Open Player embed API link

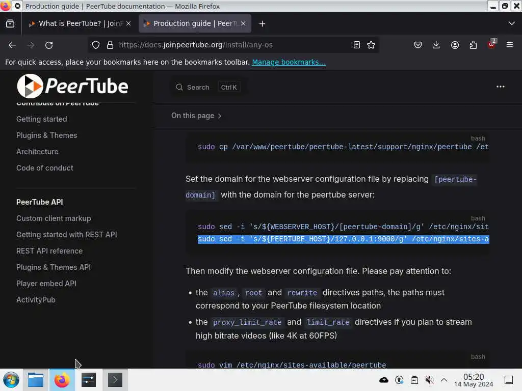point(46,284)
